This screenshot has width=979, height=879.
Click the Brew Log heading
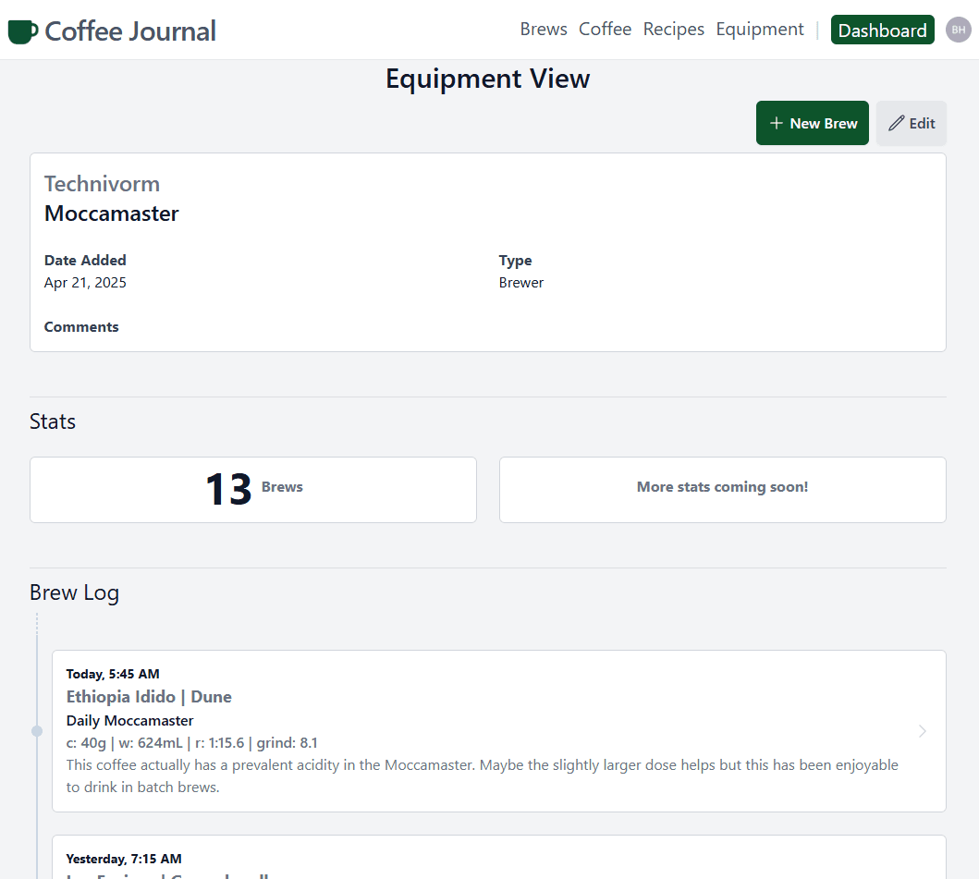[74, 592]
